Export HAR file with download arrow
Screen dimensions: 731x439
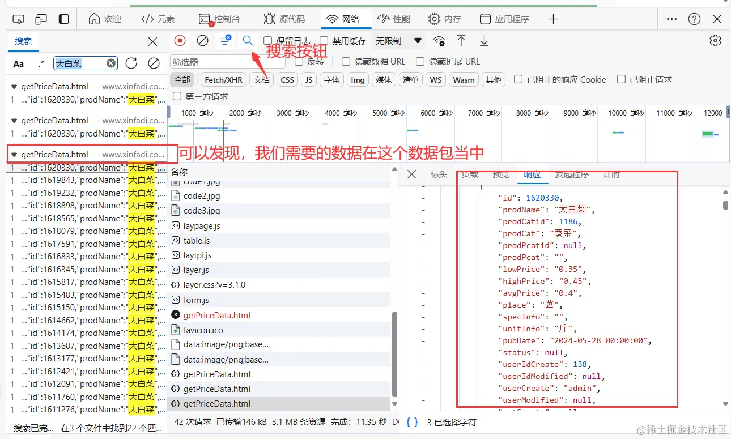[x=484, y=41]
